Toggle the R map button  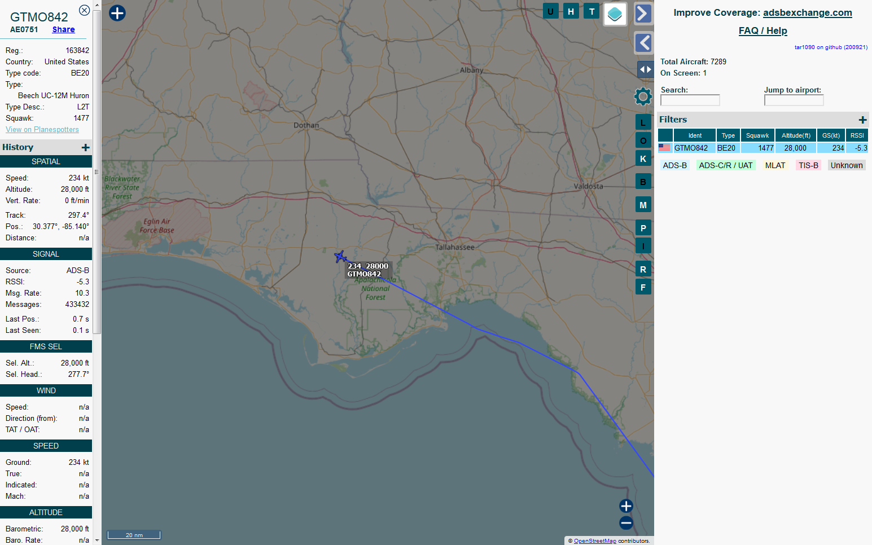click(643, 269)
